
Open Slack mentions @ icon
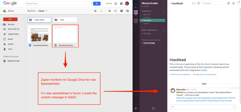pos(229,3)
